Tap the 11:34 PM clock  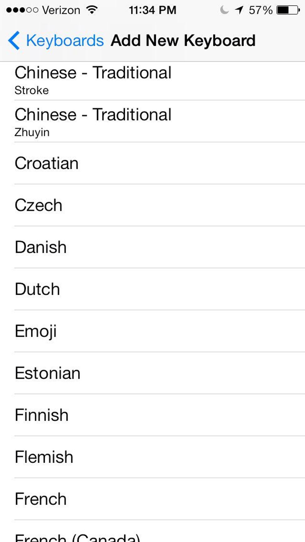coord(152,10)
